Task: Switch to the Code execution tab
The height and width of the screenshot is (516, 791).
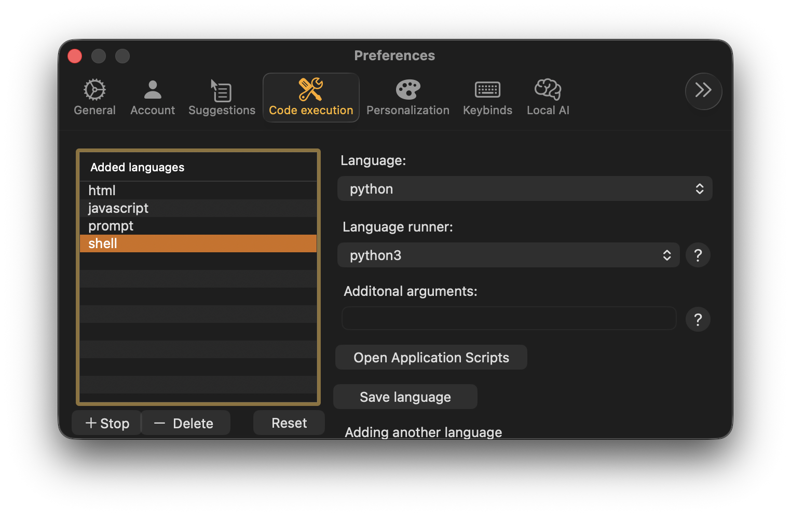Action: click(310, 98)
